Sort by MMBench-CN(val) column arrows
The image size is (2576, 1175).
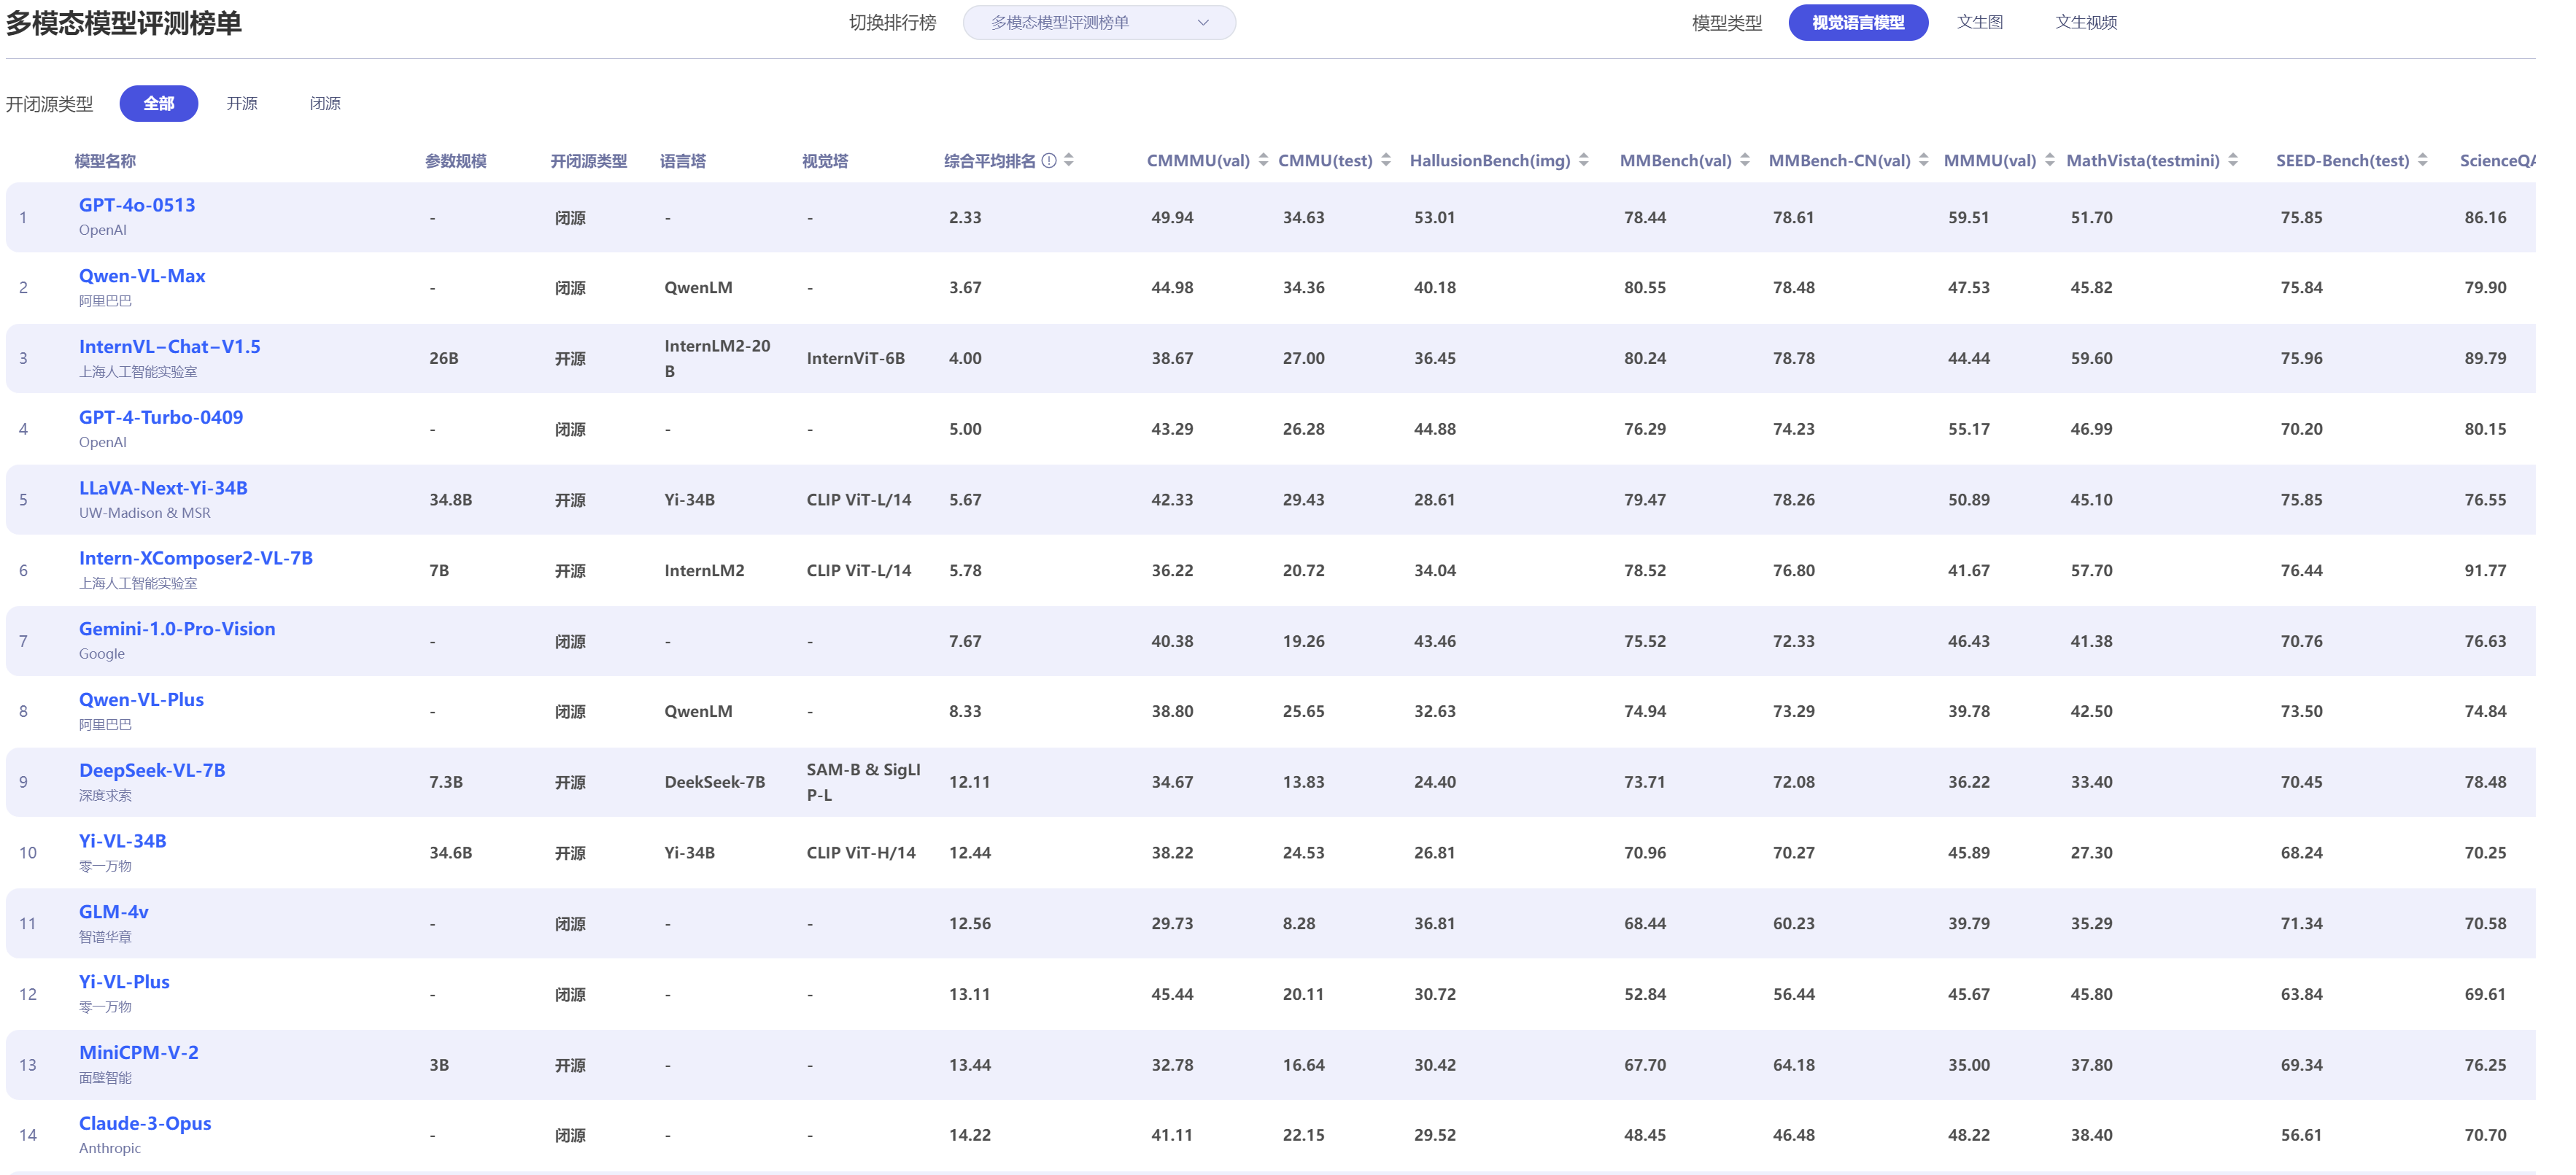pos(1924,161)
